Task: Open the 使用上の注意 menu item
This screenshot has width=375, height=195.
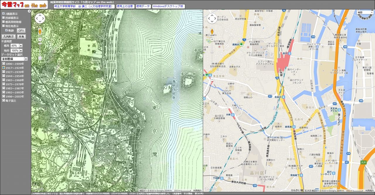Action: click(125, 6)
